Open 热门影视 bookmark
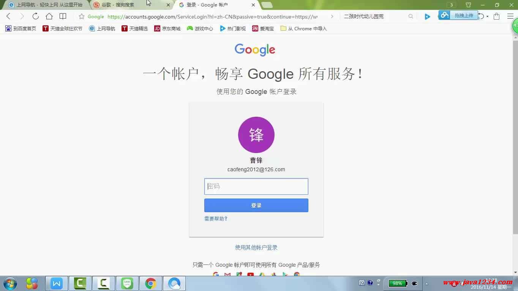Image resolution: width=518 pixels, height=291 pixels. click(232, 28)
